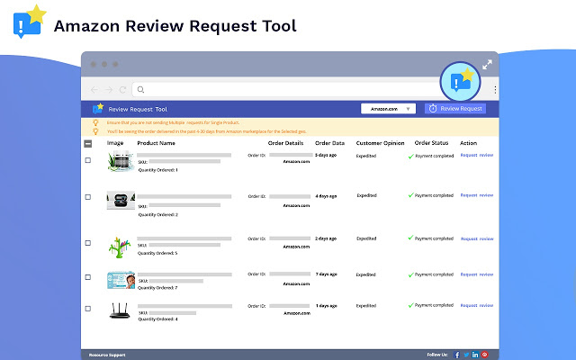The width and height of the screenshot is (576, 360).
Task: Open the extension icon in browser toolbar
Action: 460,82
